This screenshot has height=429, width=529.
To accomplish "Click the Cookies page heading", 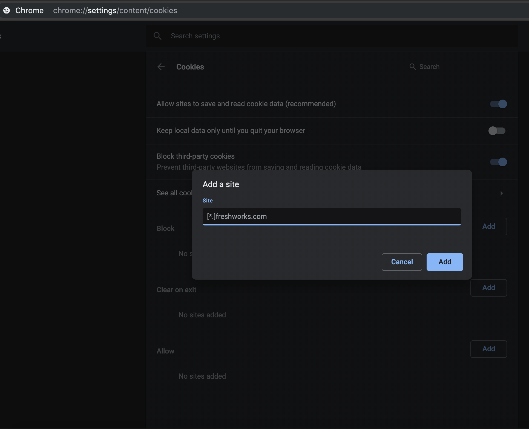I will [190, 67].
